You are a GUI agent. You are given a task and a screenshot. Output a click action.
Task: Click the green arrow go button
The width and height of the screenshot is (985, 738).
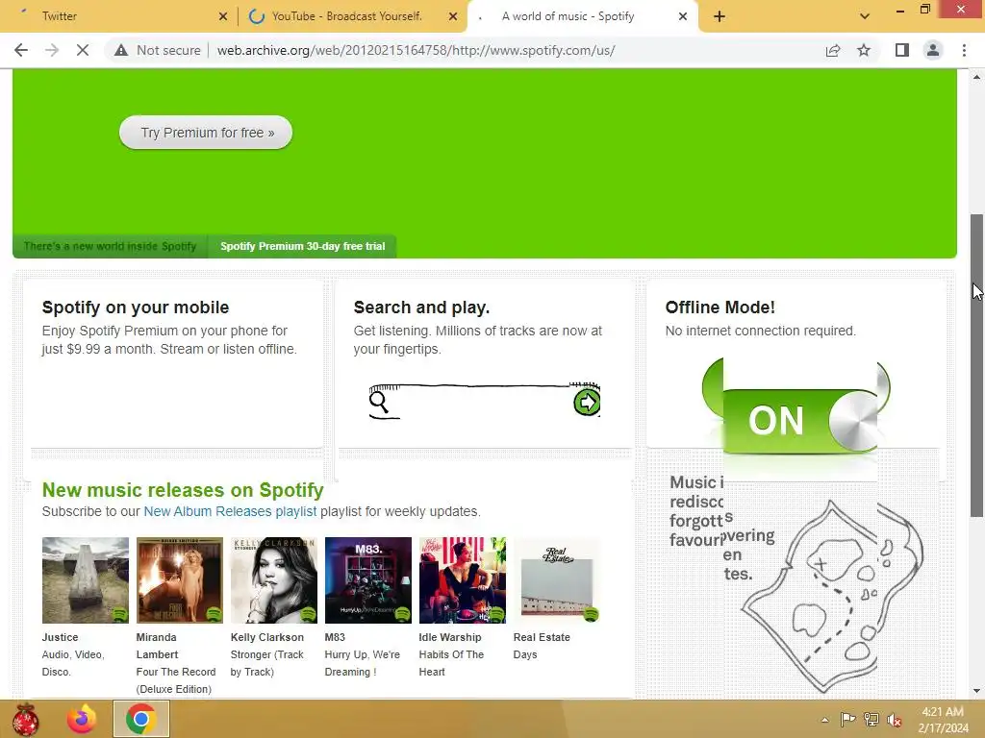[x=587, y=403]
